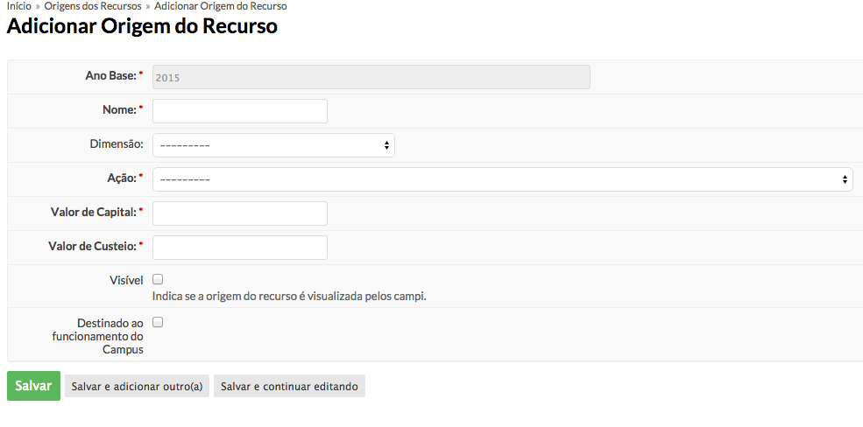863x427 pixels.
Task: Focus the Nome text field
Action: [x=239, y=111]
